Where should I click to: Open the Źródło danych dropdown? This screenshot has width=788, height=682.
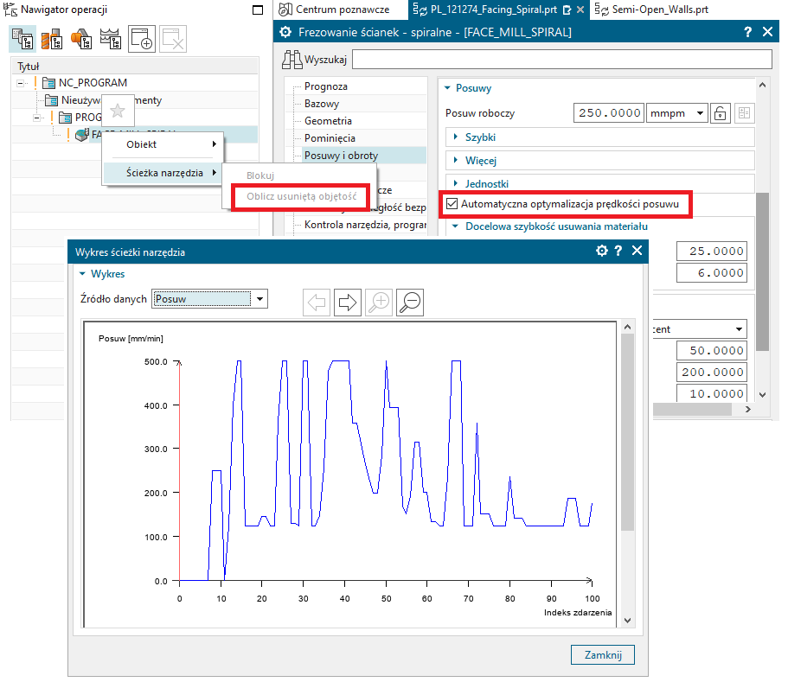259,299
